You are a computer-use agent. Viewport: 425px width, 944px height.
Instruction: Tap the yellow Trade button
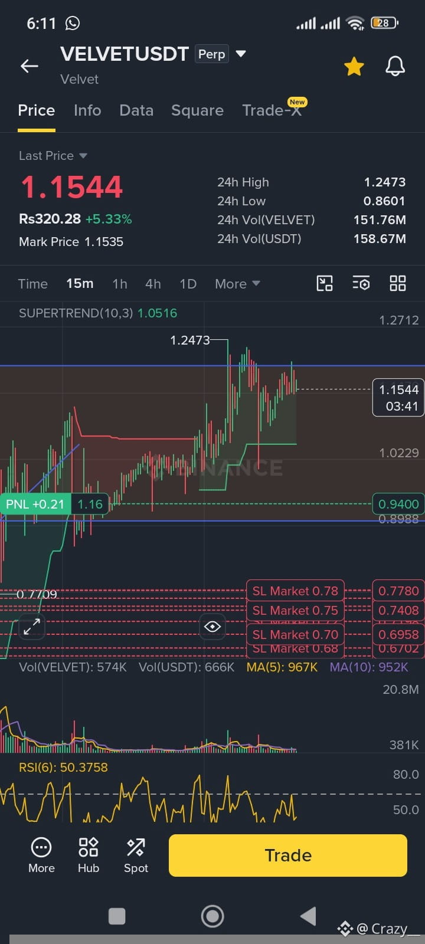click(x=288, y=855)
